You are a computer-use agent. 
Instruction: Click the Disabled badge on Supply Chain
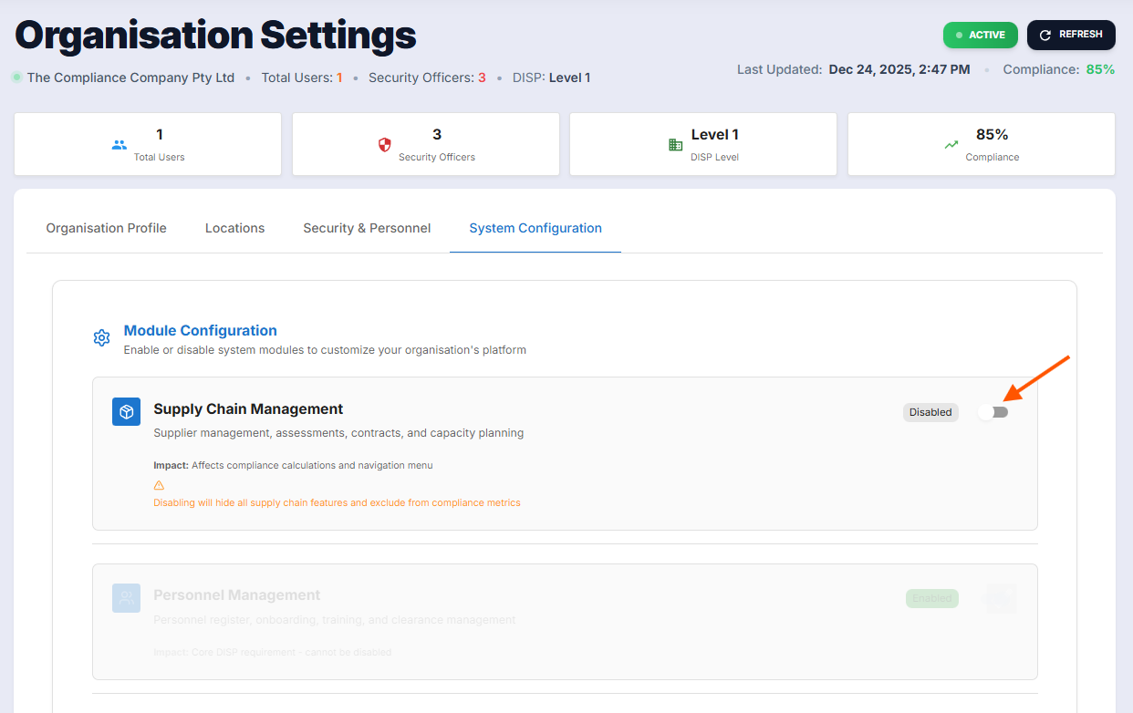pyautogui.click(x=930, y=412)
